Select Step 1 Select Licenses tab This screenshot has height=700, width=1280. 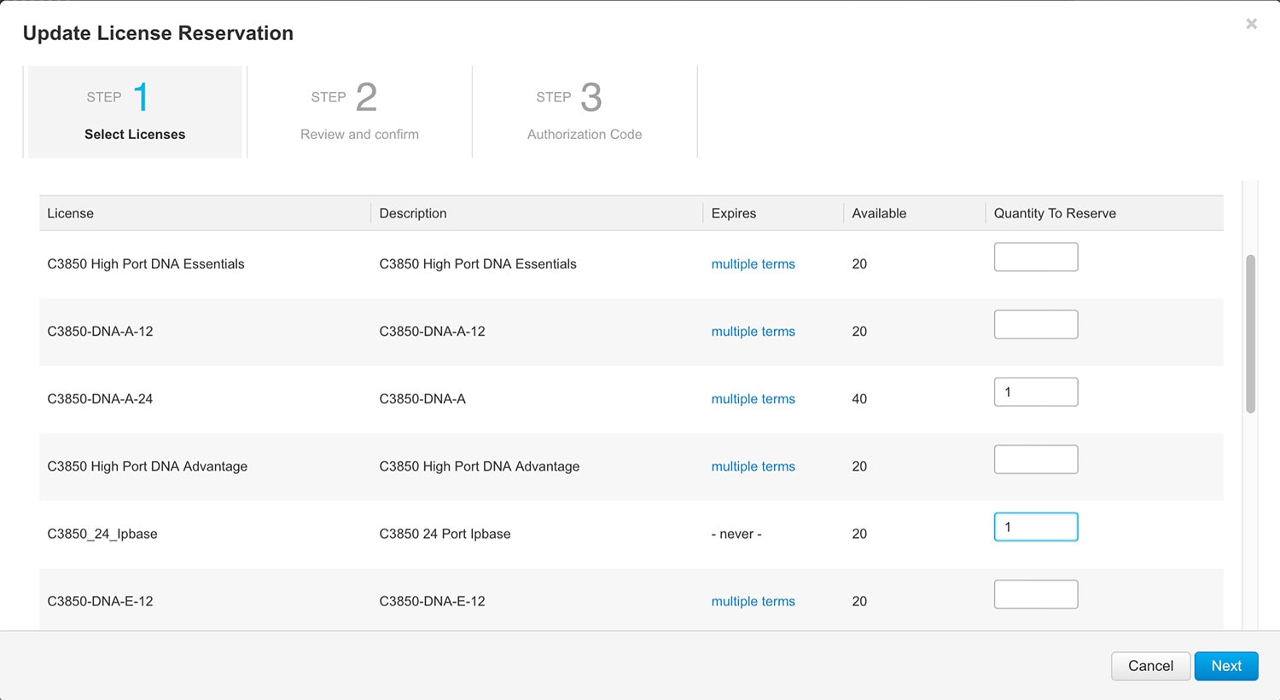point(135,112)
